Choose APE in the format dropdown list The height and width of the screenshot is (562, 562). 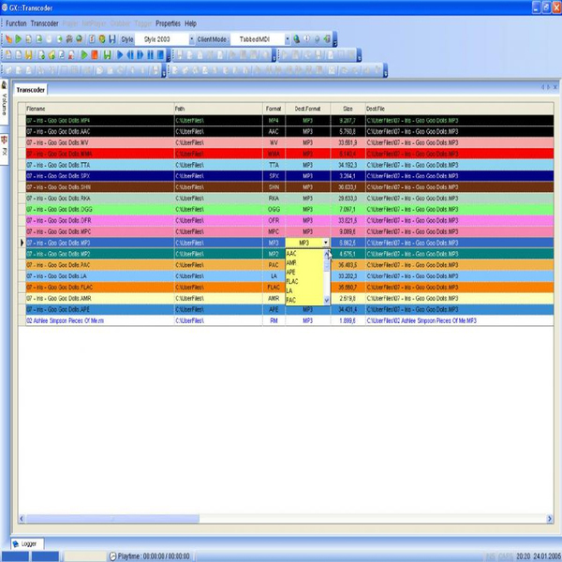(x=291, y=272)
